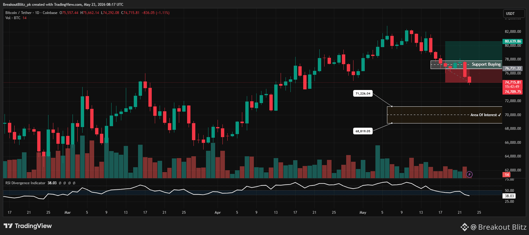Click the Area Of Interest annotation label
This screenshot has width=529, height=235.
tap(485, 115)
